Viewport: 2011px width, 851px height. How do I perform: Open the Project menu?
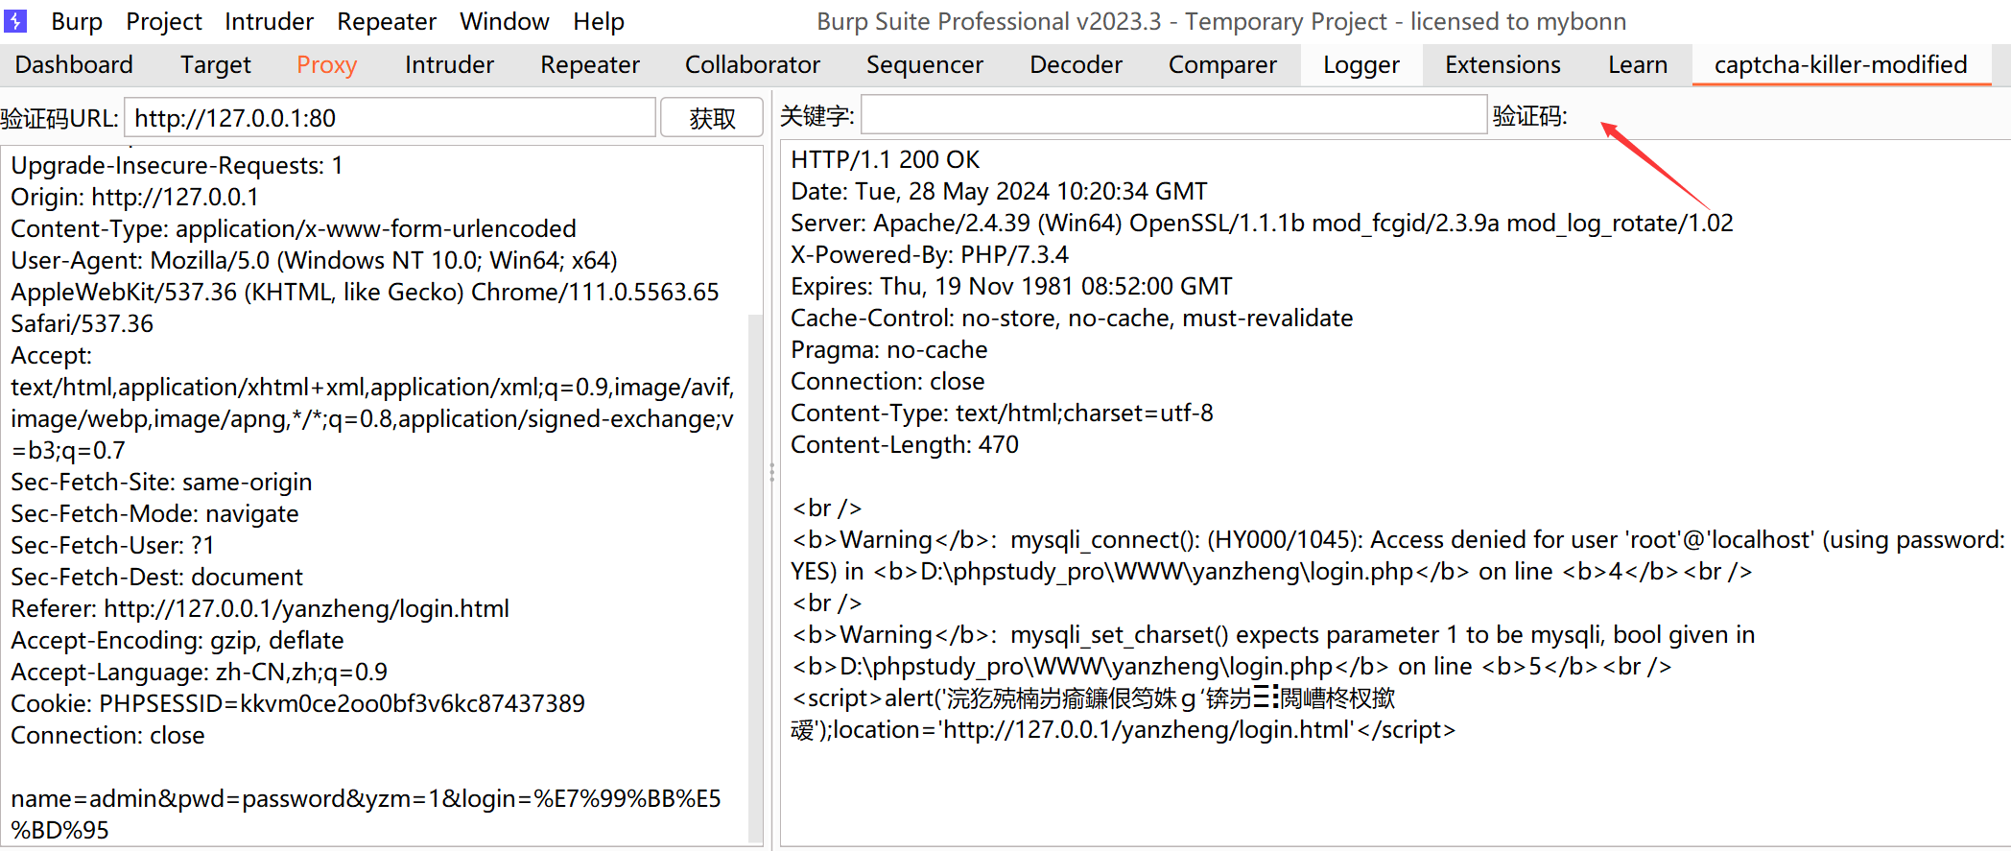(164, 21)
